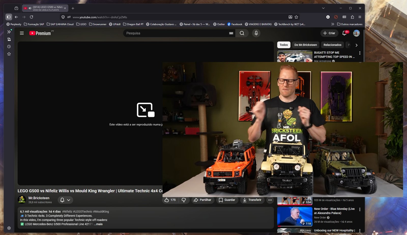Click the Transferir download button
This screenshot has height=235, width=407.
[252, 200]
